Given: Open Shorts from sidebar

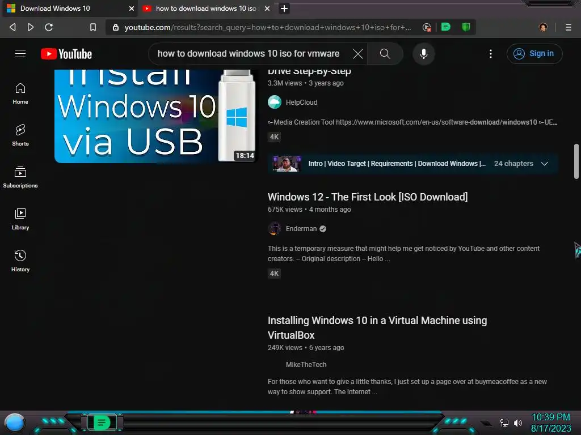Looking at the screenshot, I should pyautogui.click(x=20, y=135).
